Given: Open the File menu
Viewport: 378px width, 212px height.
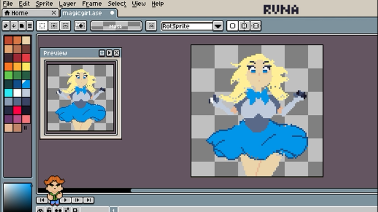Looking at the screenshot, I should click(8, 4).
